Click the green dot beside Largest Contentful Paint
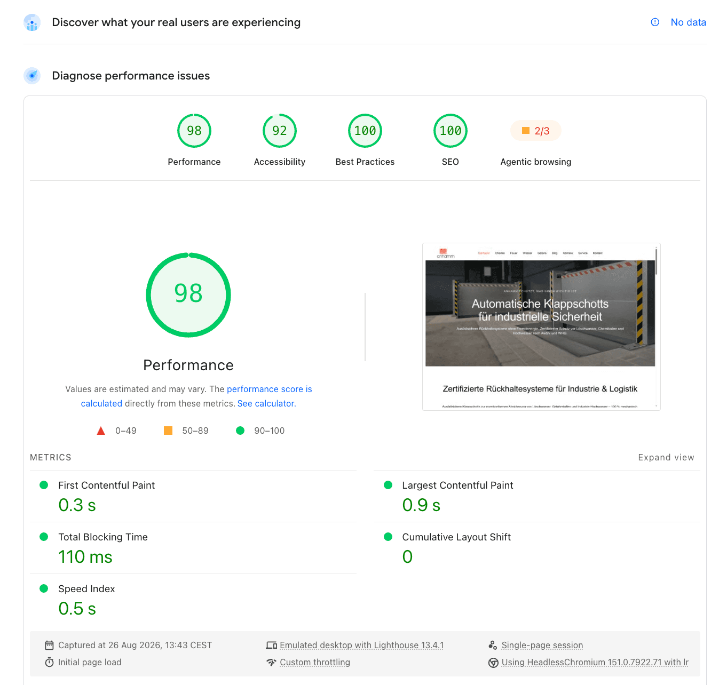This screenshot has height=685, width=727. click(x=388, y=485)
